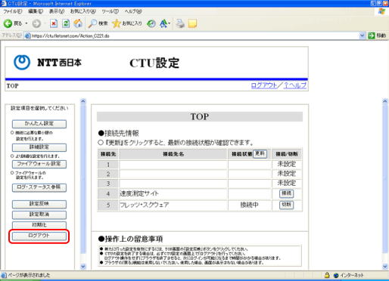The image size is (389, 281).
Task: Click the address bar URL field
Action: pos(191,36)
